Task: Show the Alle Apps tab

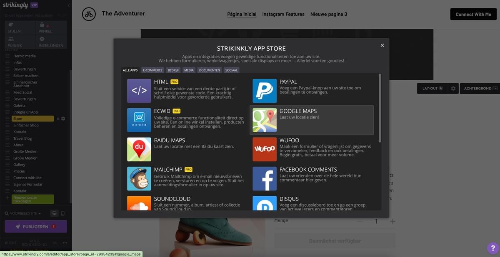Action: 130,70
